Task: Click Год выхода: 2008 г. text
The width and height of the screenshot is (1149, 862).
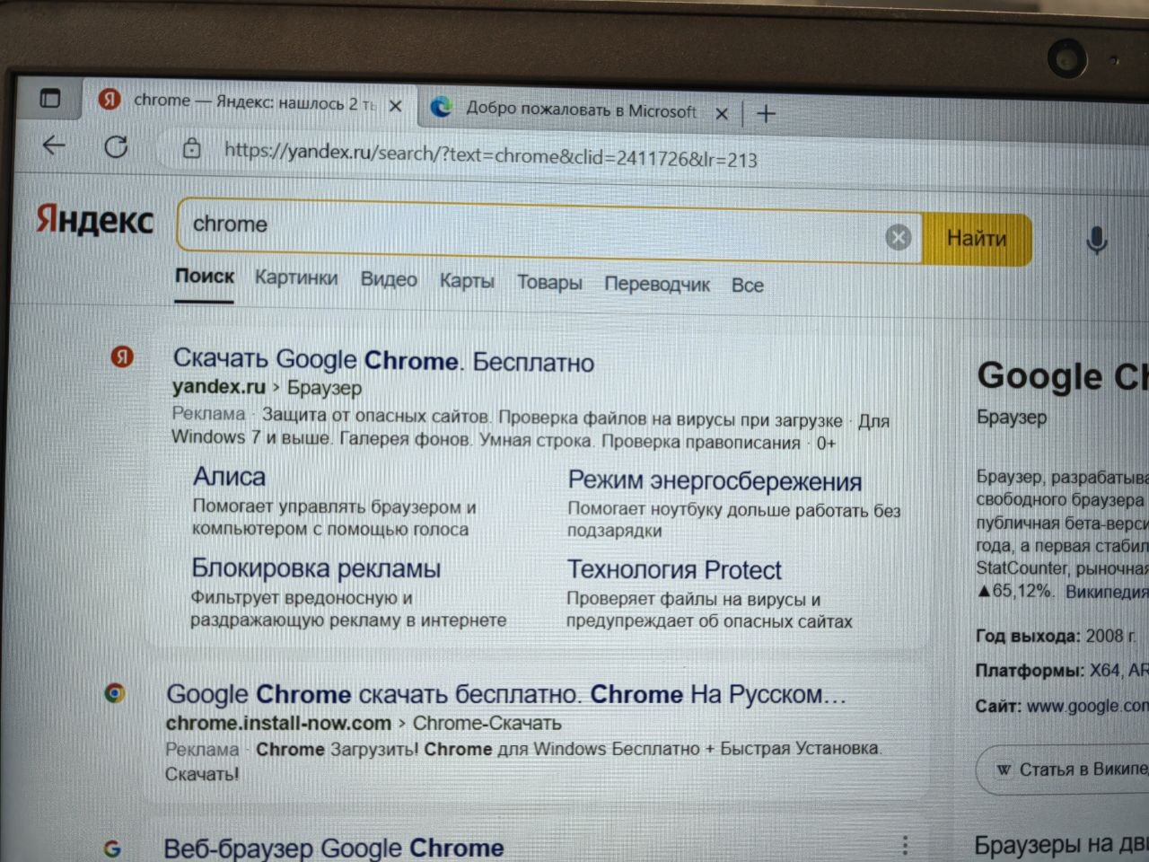Action: pos(1057,636)
